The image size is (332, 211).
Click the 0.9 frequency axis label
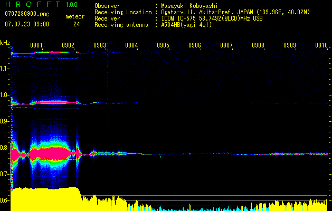[x=5, y=121]
